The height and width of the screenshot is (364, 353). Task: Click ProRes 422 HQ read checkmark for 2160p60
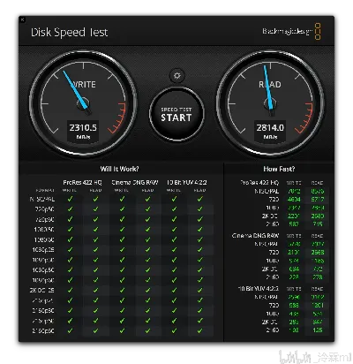click(95, 330)
